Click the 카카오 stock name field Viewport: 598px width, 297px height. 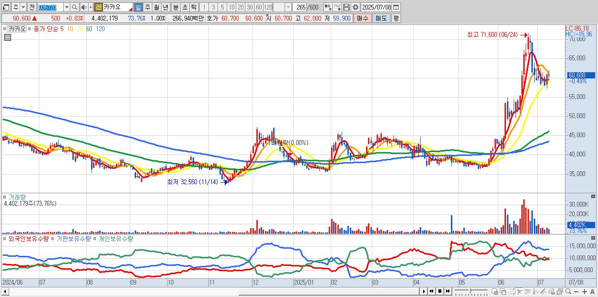coord(117,7)
